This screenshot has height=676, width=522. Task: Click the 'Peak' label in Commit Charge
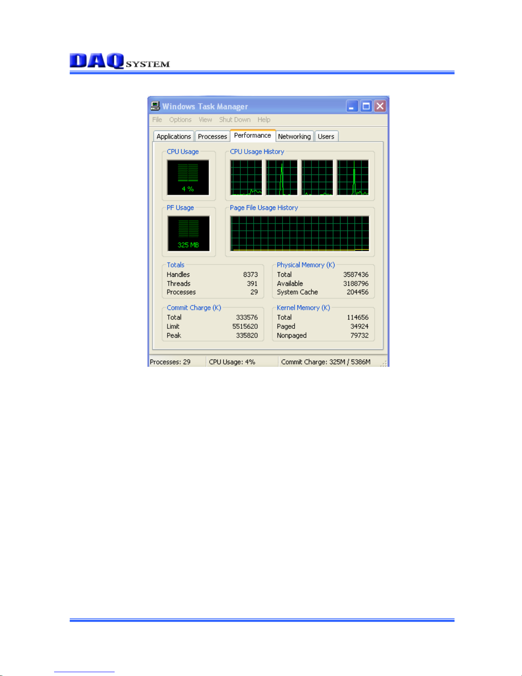click(x=174, y=335)
